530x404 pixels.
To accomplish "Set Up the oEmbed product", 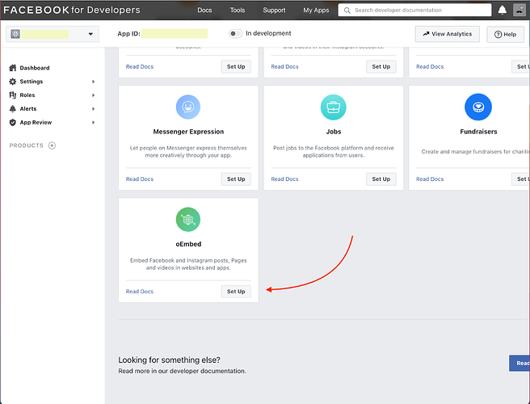I will pyautogui.click(x=236, y=292).
